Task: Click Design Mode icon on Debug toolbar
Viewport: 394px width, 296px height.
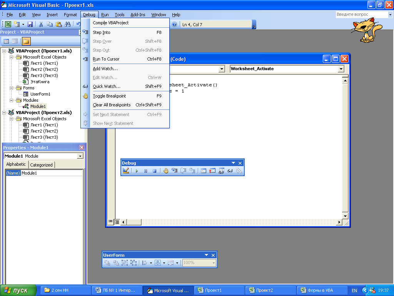Action: [126, 171]
